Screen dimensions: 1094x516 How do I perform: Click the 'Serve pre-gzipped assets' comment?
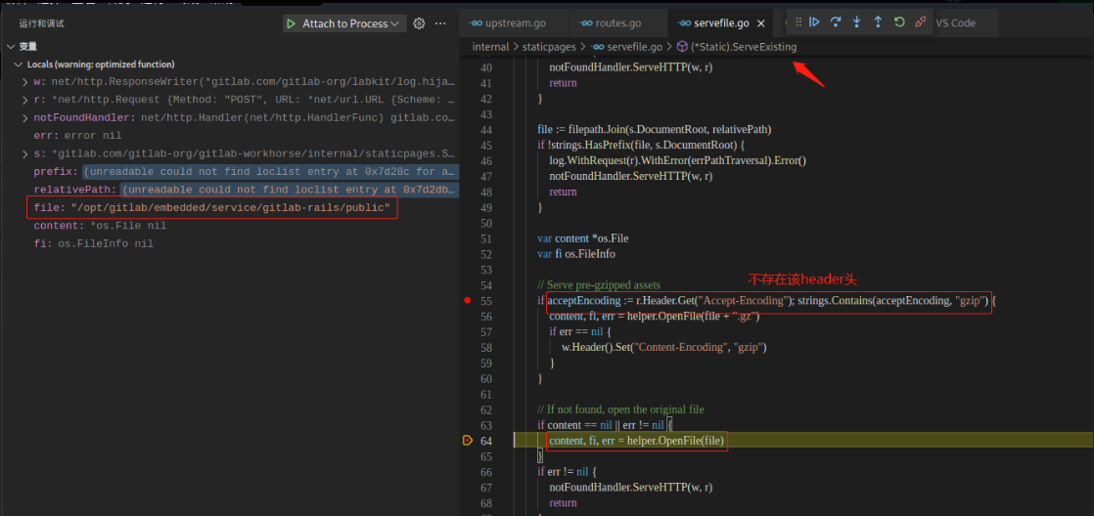click(x=599, y=284)
